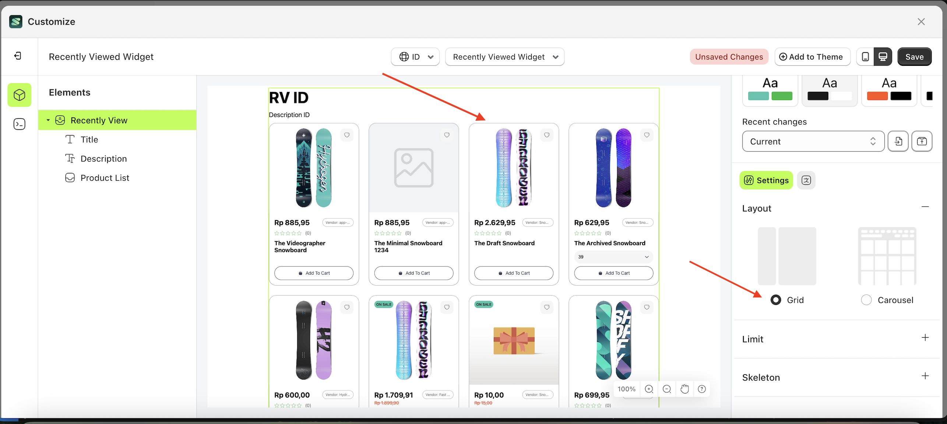Click the Save button
The image size is (947, 424).
click(914, 56)
